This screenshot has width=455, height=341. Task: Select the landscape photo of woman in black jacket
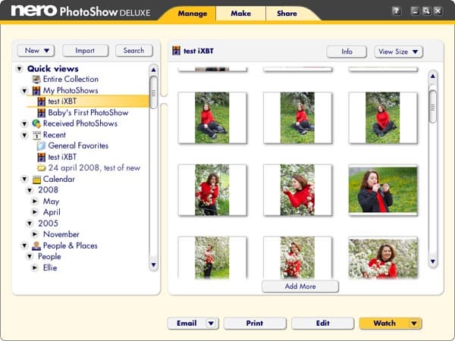(x=383, y=190)
